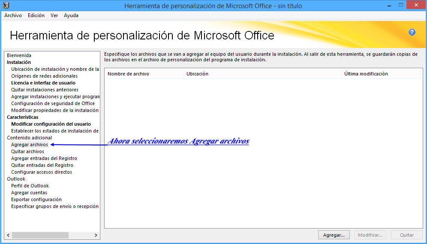
Task: Select Agregar archivos in the tree
Action: click(30, 145)
